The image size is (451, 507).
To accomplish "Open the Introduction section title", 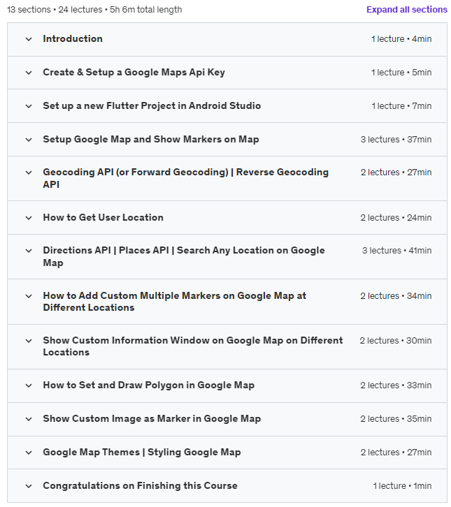I will point(73,38).
